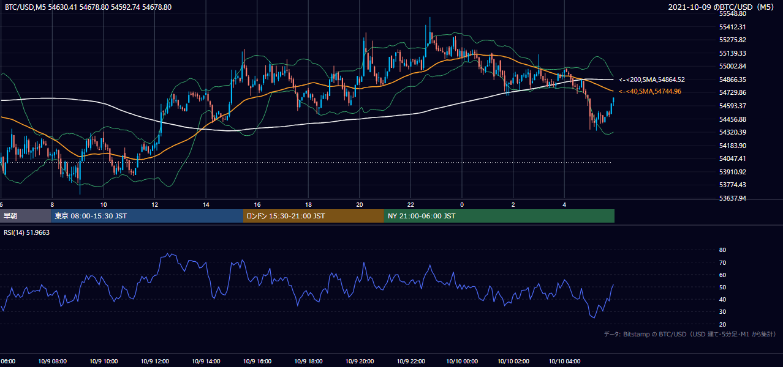
Task: Click RSI axis level 20
Action: point(723,324)
